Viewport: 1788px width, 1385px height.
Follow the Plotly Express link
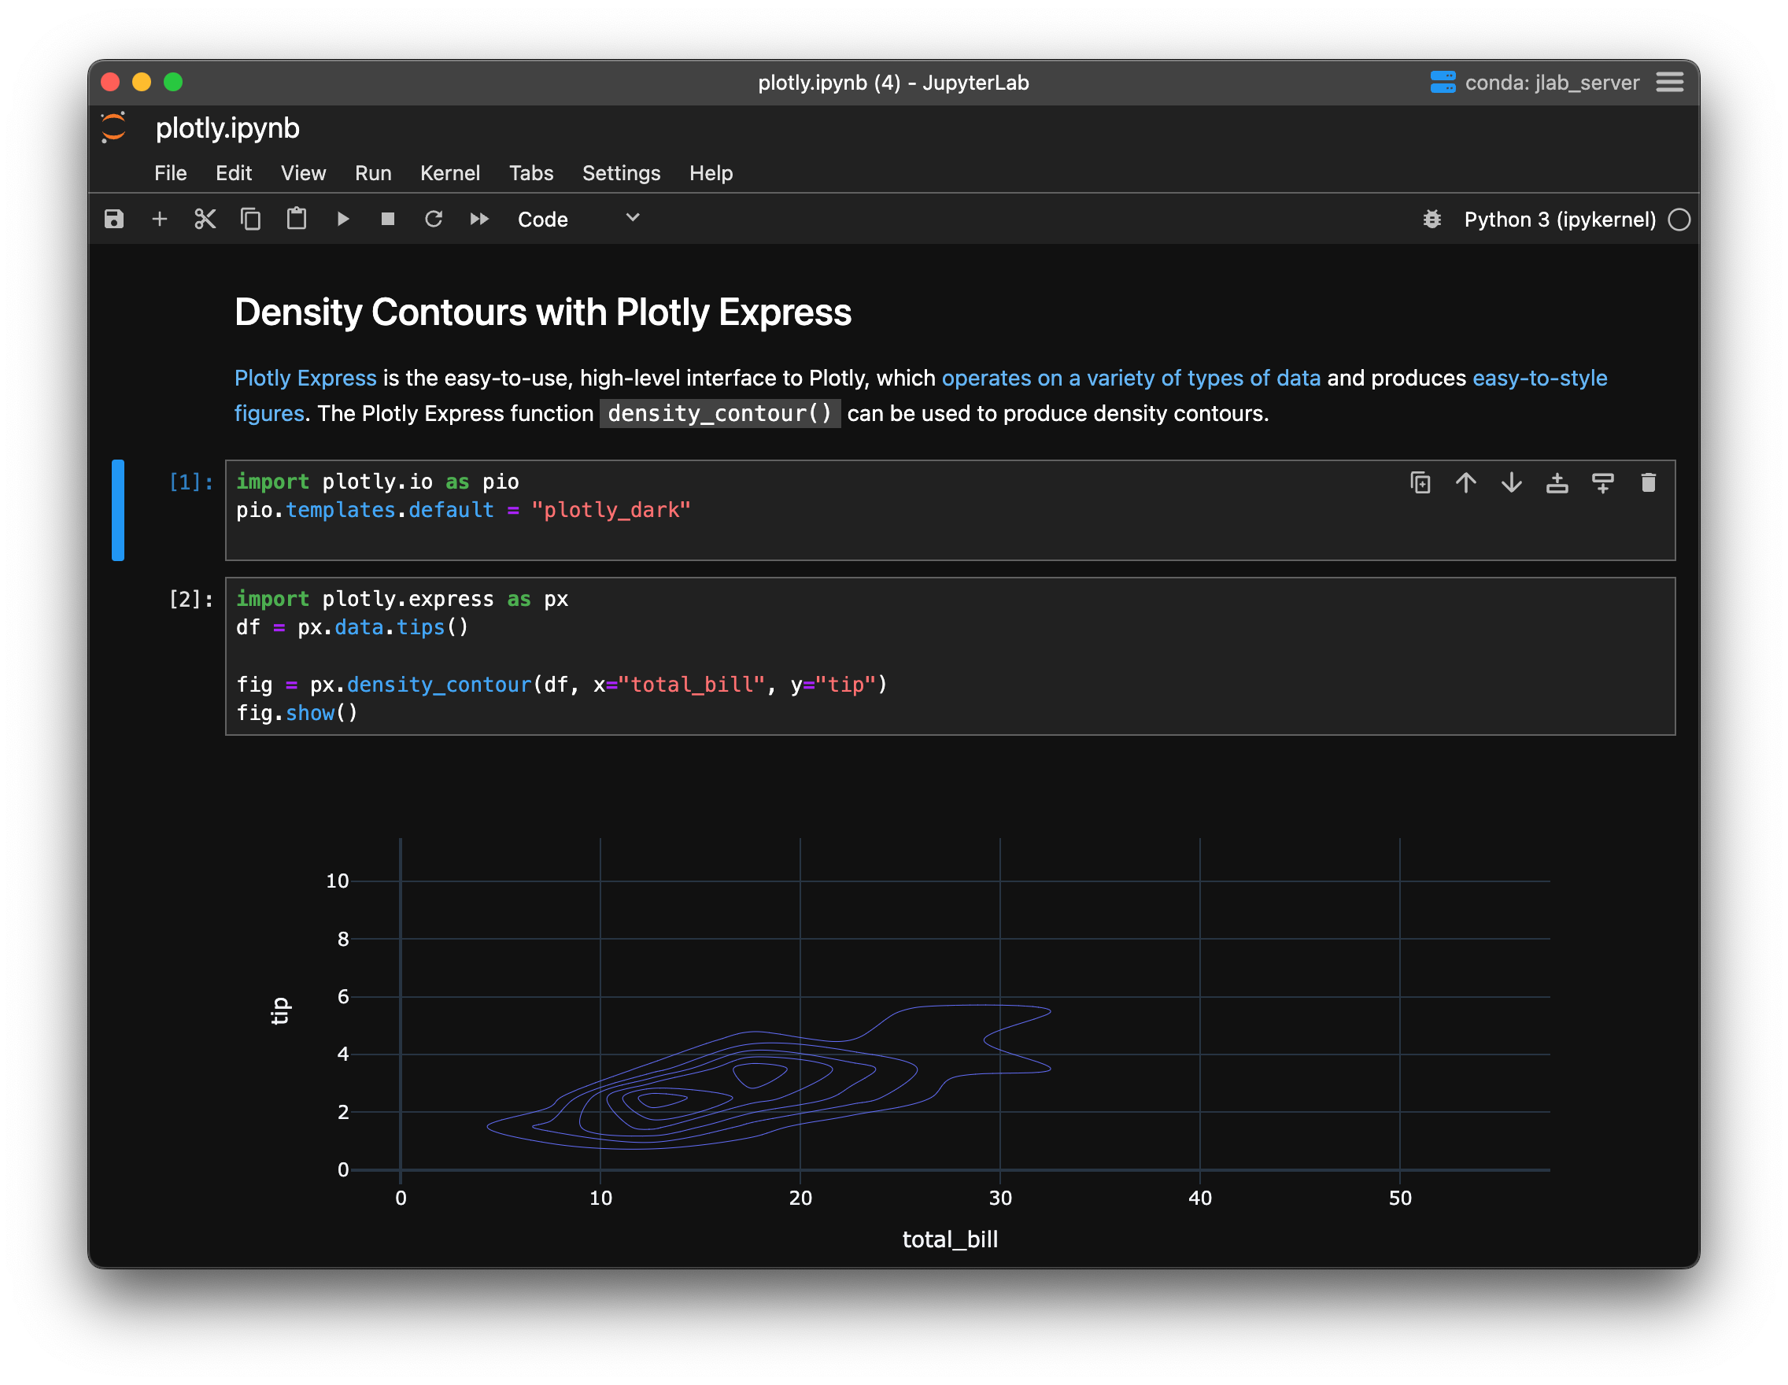[x=305, y=379]
